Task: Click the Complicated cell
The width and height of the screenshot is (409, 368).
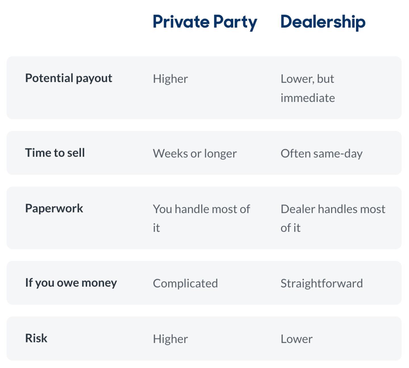Action: click(185, 283)
